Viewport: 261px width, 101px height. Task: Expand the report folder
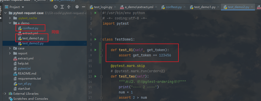(x=10, y=53)
